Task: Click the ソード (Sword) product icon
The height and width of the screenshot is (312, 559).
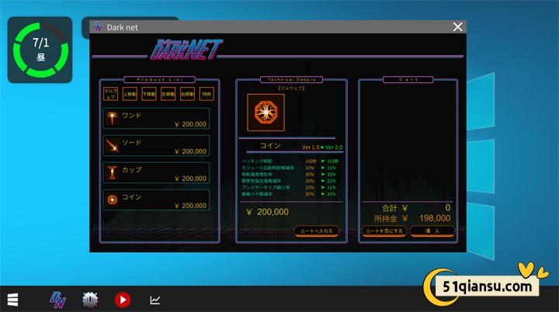Action: (x=113, y=145)
